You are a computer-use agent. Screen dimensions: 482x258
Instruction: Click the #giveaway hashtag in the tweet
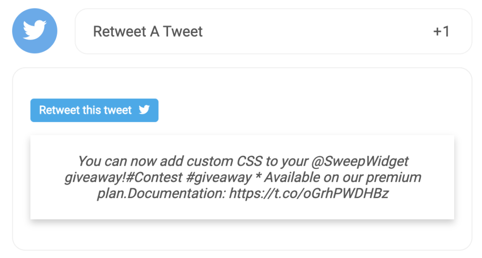pyautogui.click(x=218, y=178)
